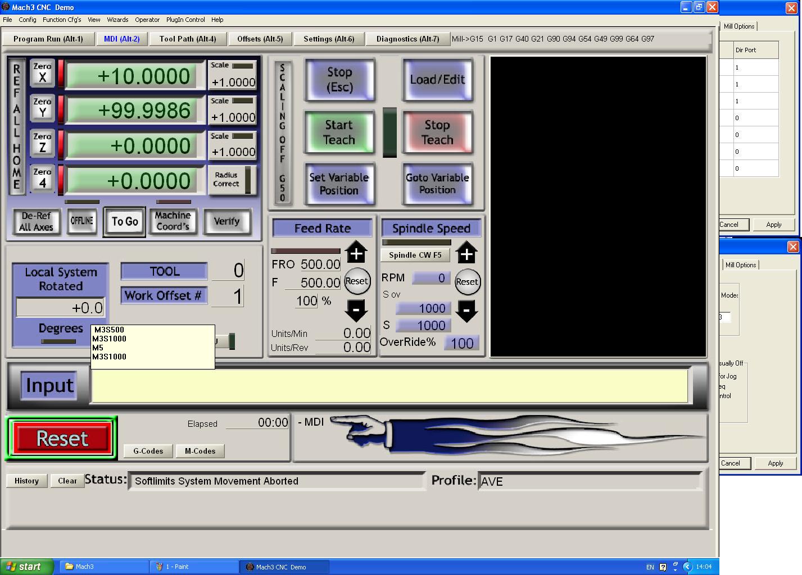Clear the status message

[x=67, y=481]
